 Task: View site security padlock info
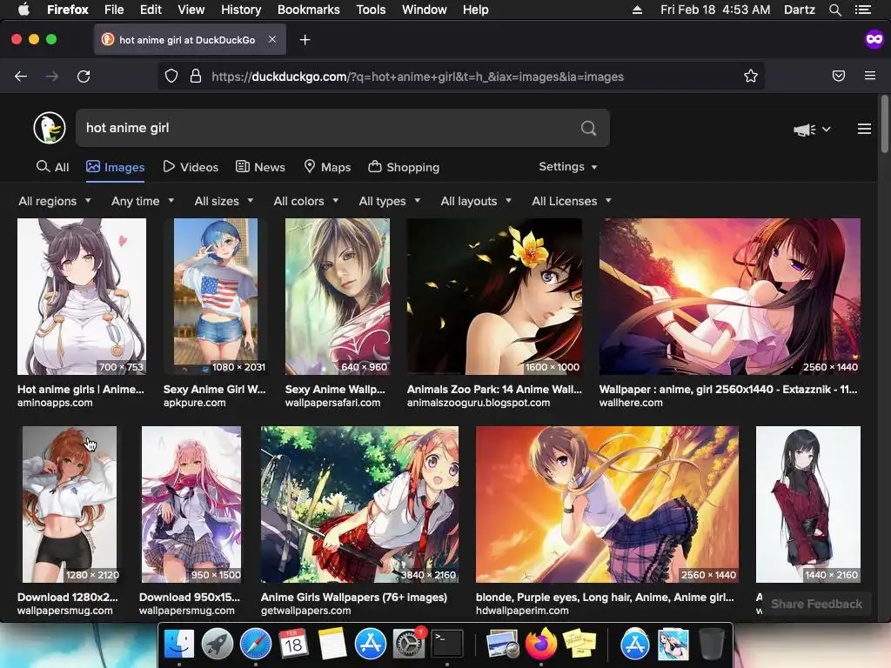[196, 77]
